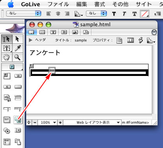Pick the popup menu form object
Screen dimensions: 163x148
click(x=18, y=130)
